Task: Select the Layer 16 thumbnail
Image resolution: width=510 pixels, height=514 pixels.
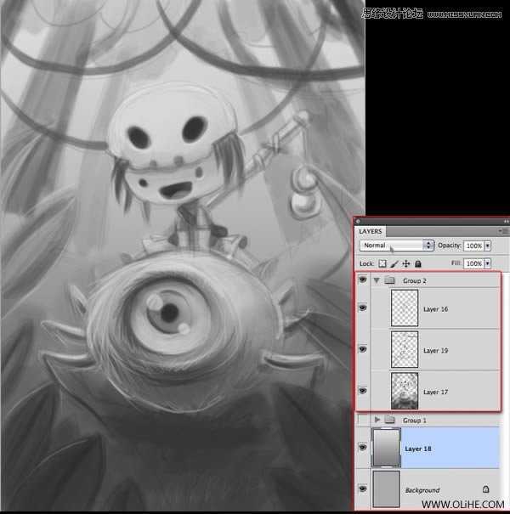Action: click(x=405, y=308)
